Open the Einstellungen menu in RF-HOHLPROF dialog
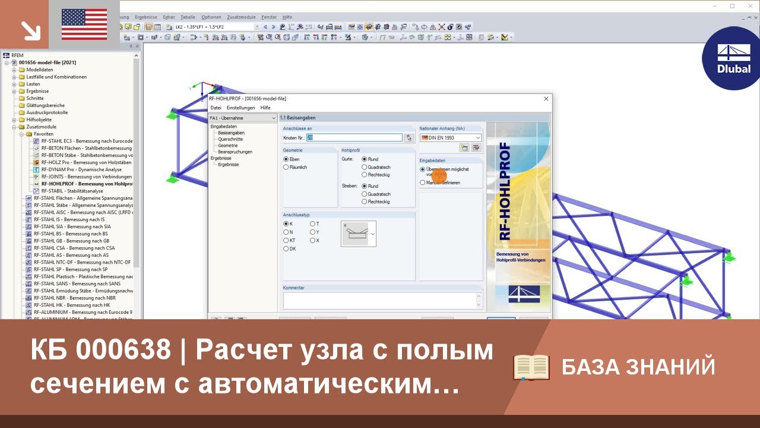This screenshot has height=428, width=760. coord(240,108)
